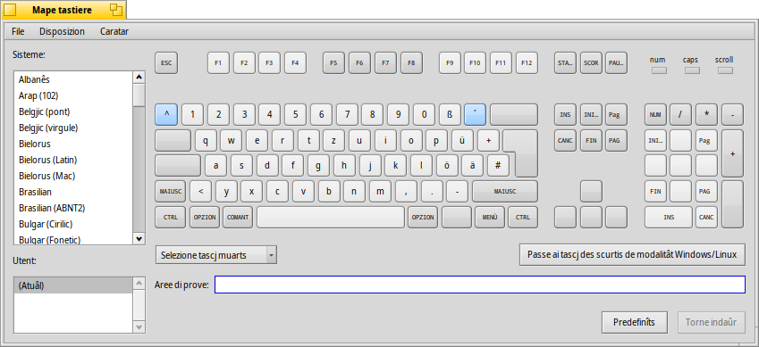759x347 pixels.
Task: Click the Sisteme list scrollbar thumb
Action: pos(139,95)
